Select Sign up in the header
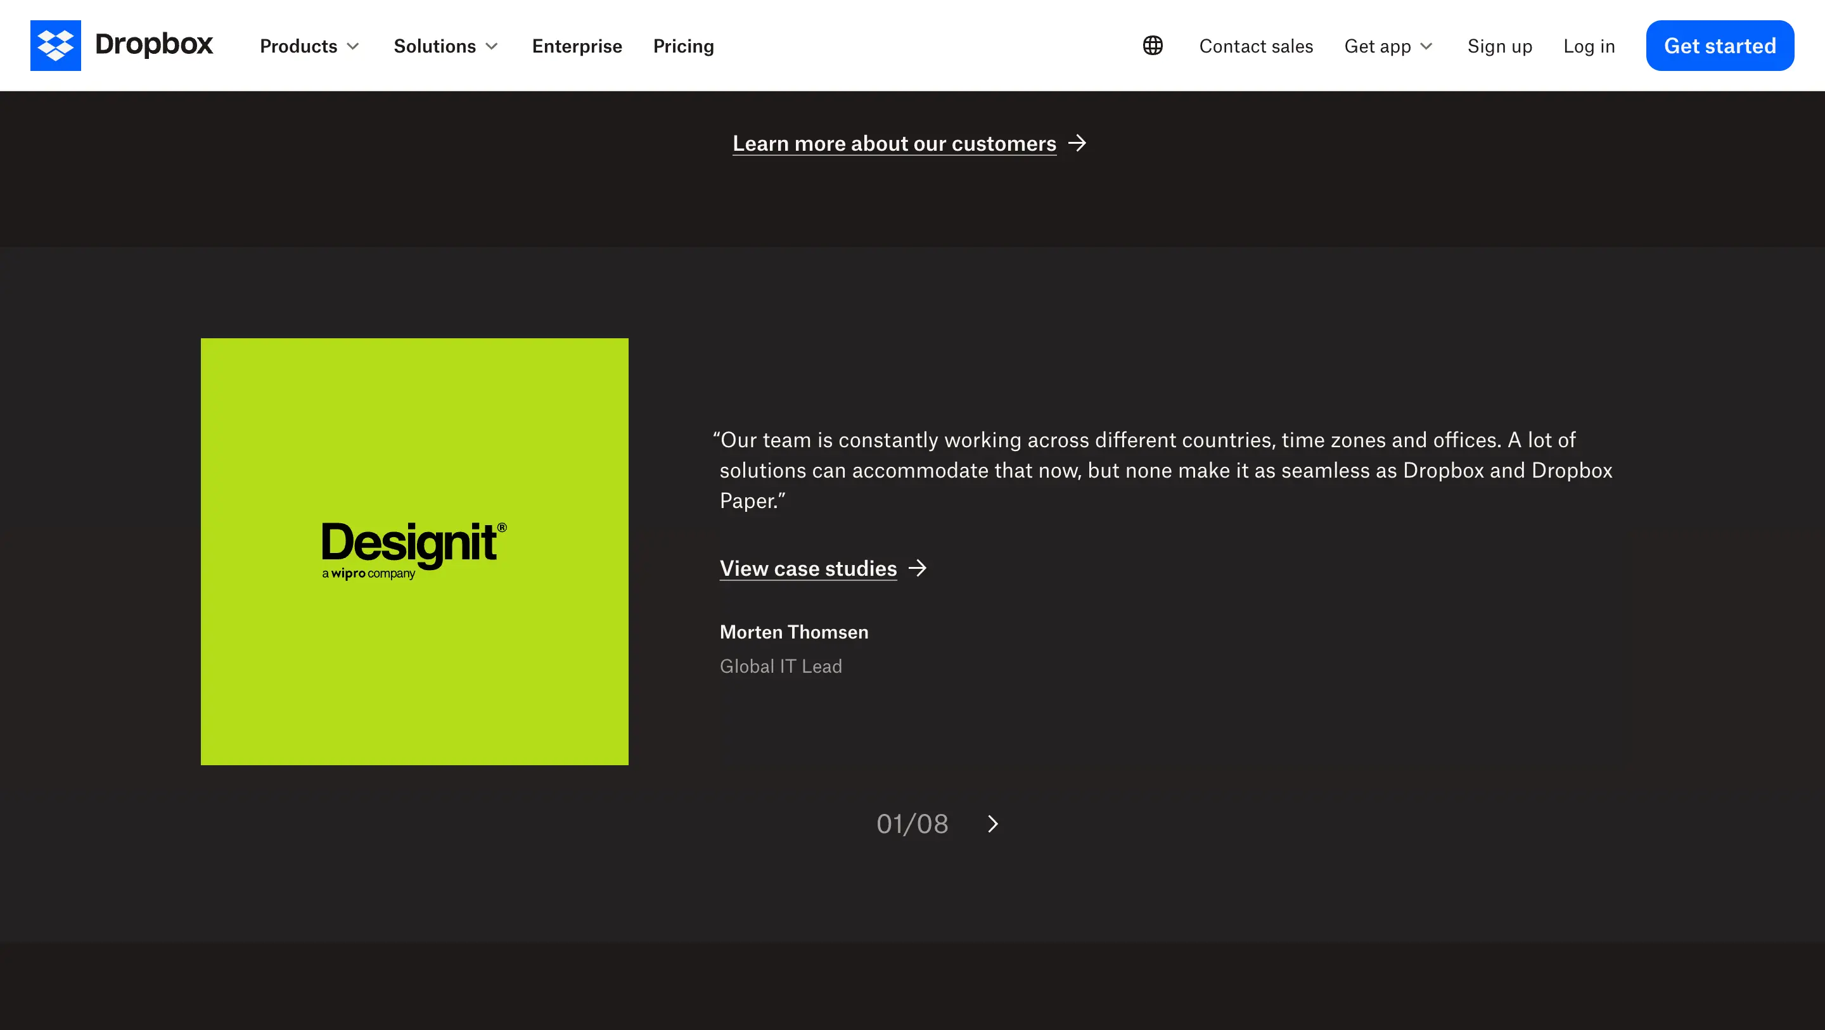Screen dimensions: 1825x1030 pyautogui.click(x=1500, y=46)
